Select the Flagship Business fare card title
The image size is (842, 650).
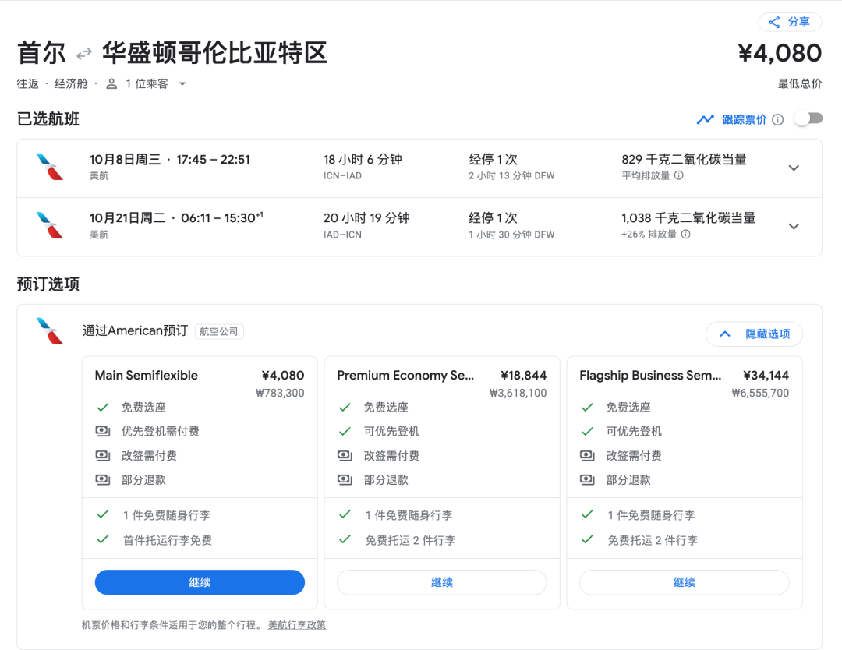[x=650, y=375]
